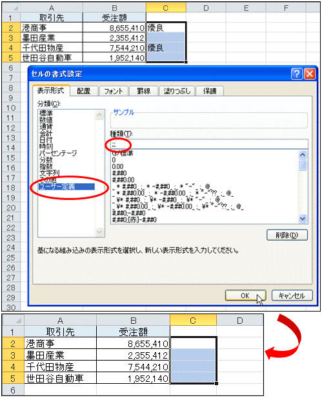
Task: Click the 削除(D) button
Action: click(x=287, y=235)
